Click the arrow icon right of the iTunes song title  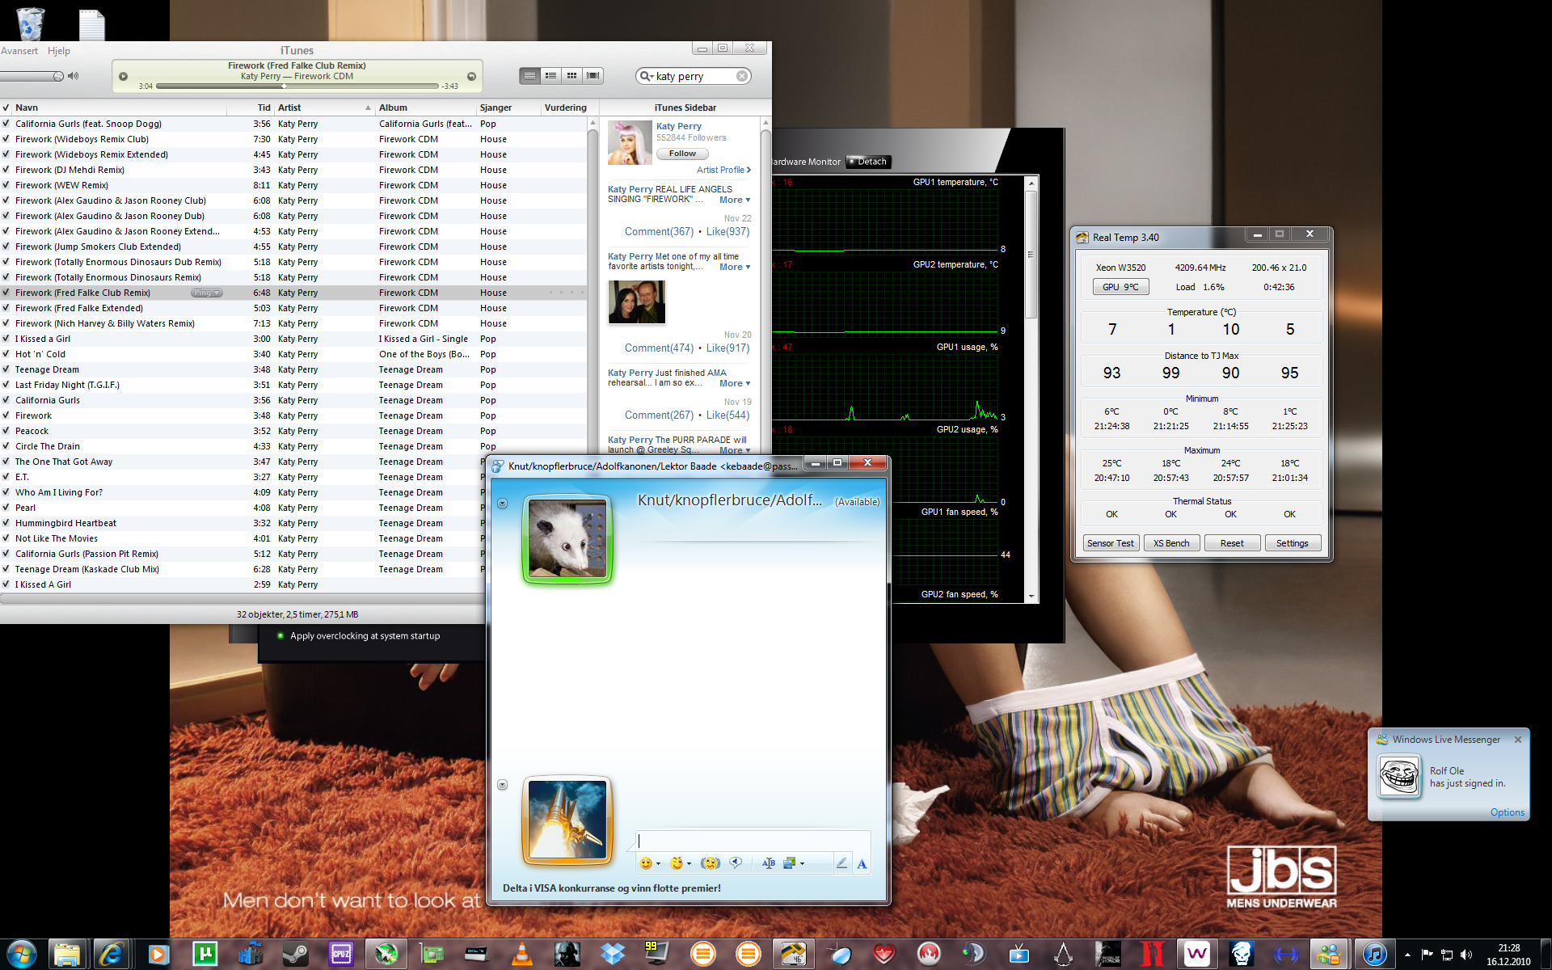point(471,77)
